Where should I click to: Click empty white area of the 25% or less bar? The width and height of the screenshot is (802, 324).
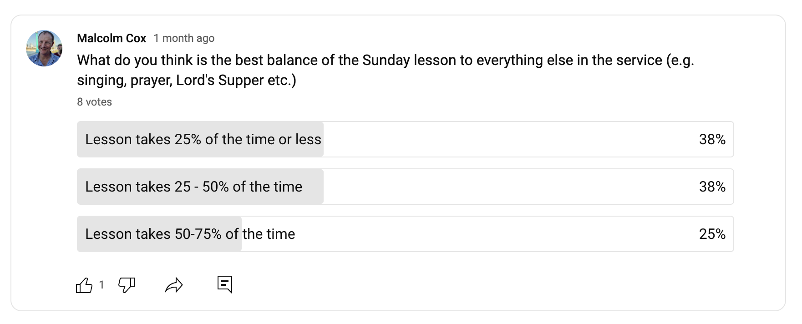(x=510, y=139)
